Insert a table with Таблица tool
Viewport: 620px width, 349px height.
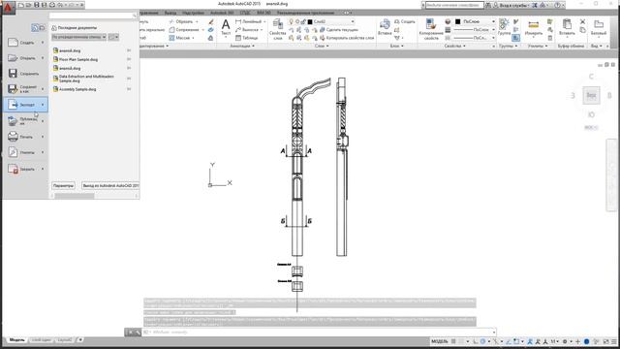pos(247,38)
